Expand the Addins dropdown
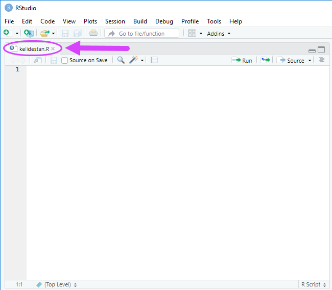The height and width of the screenshot is (290, 332). [x=219, y=34]
